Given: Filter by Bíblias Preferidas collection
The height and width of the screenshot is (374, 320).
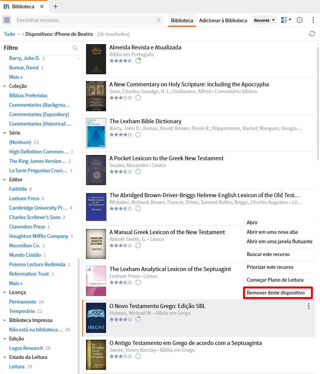Looking at the screenshot, I should (28, 95).
